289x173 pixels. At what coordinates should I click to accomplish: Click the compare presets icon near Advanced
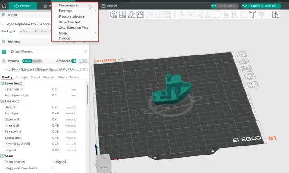[x=86, y=61]
